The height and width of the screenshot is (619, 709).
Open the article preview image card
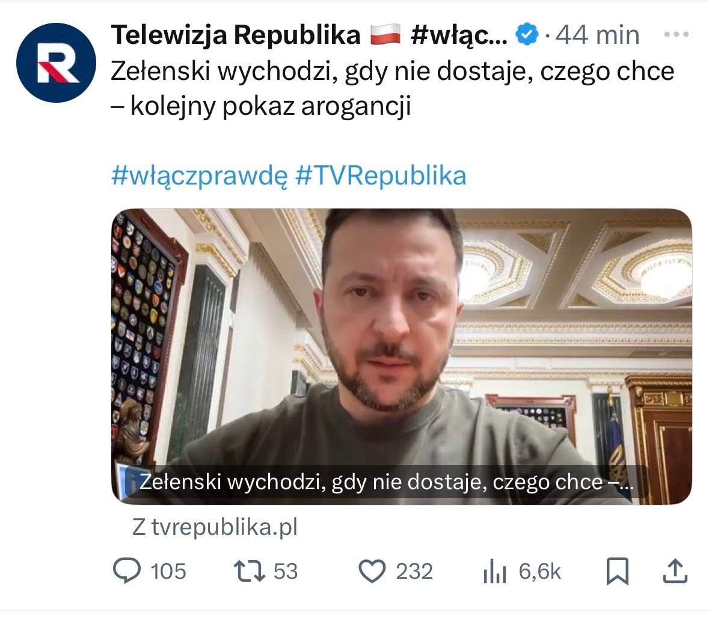[402, 356]
